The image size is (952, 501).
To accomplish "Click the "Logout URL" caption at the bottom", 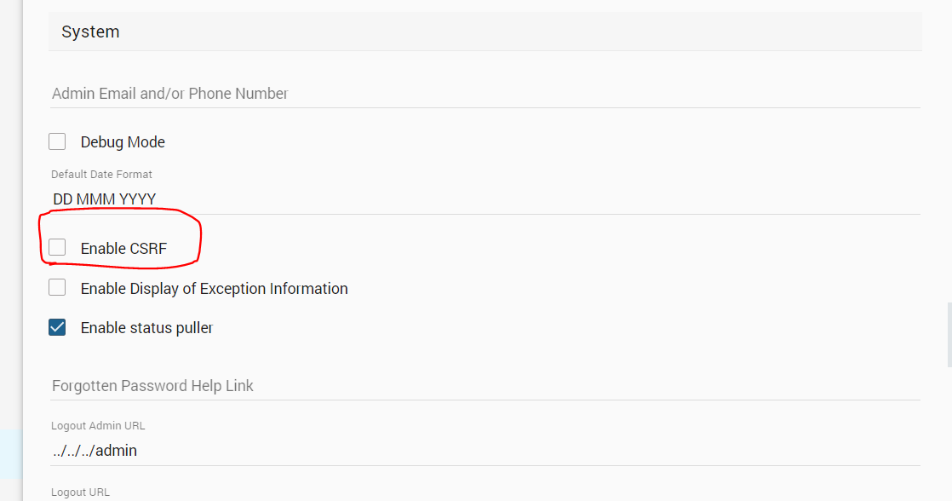I will [x=80, y=492].
